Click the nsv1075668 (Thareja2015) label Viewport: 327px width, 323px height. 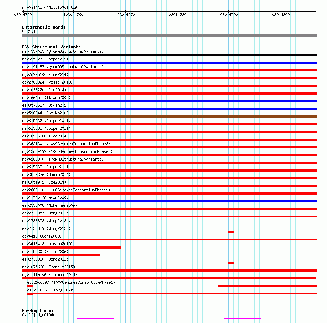[48, 267]
